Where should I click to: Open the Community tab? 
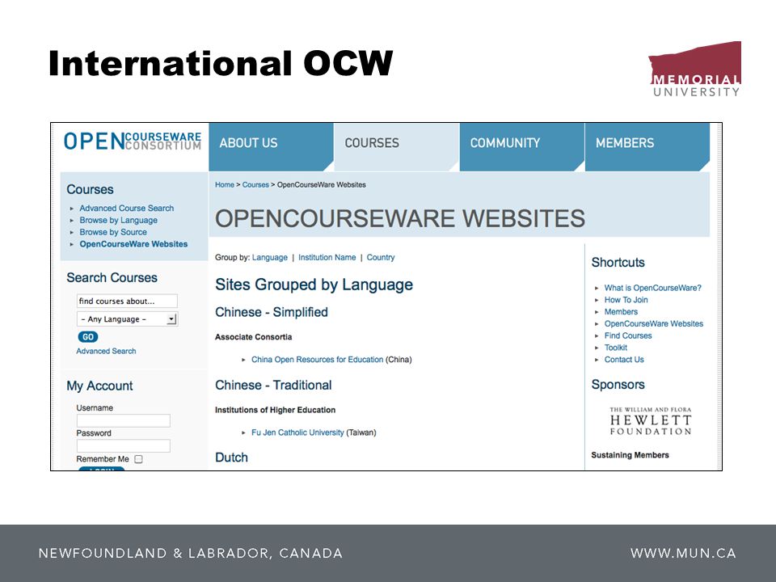(x=521, y=146)
